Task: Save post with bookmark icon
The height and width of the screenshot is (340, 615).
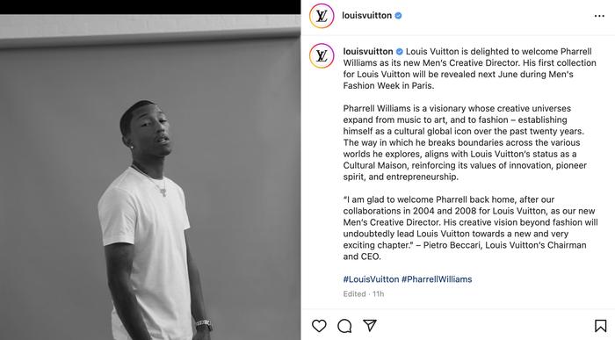Action: pos(600,326)
